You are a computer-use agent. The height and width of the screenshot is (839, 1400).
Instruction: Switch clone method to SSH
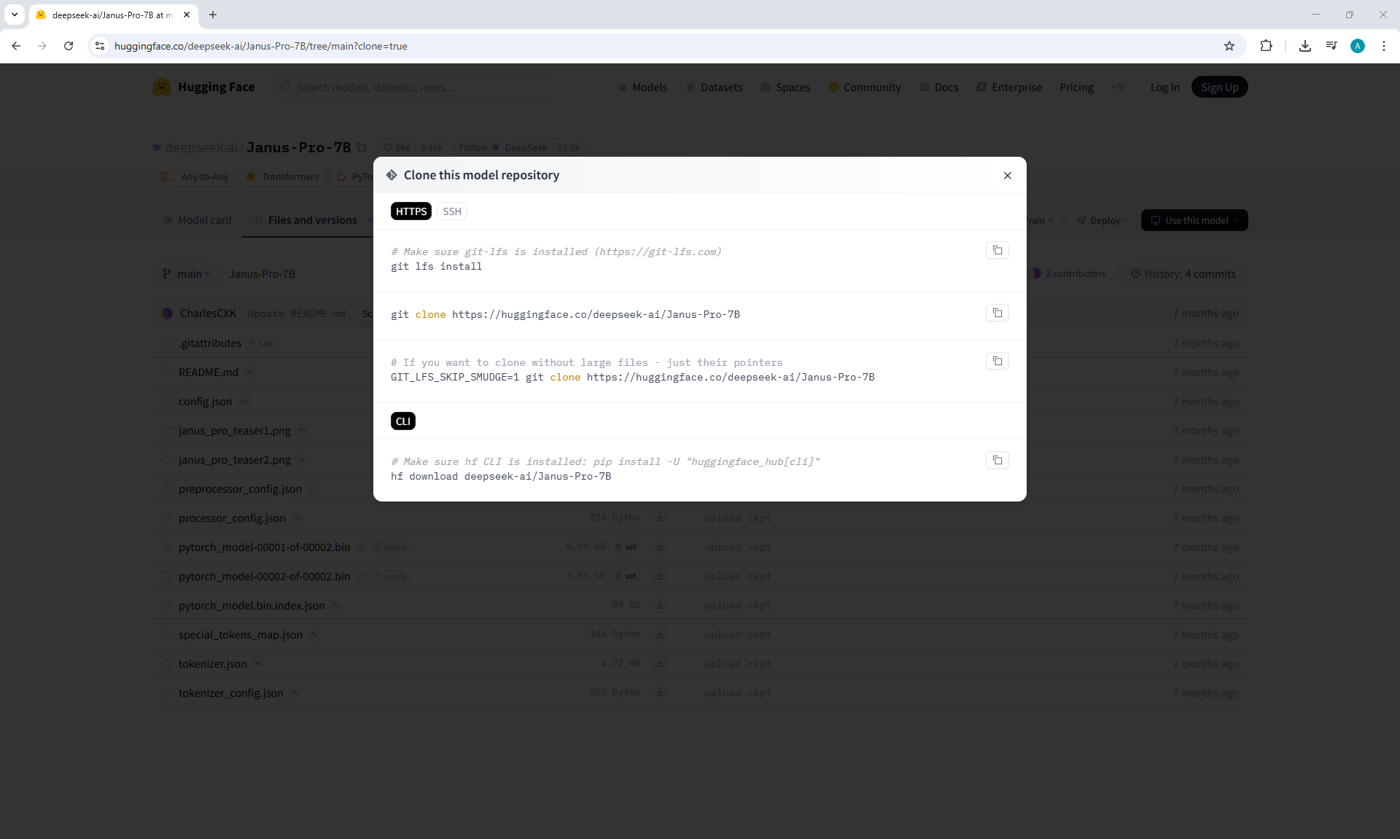click(x=451, y=211)
